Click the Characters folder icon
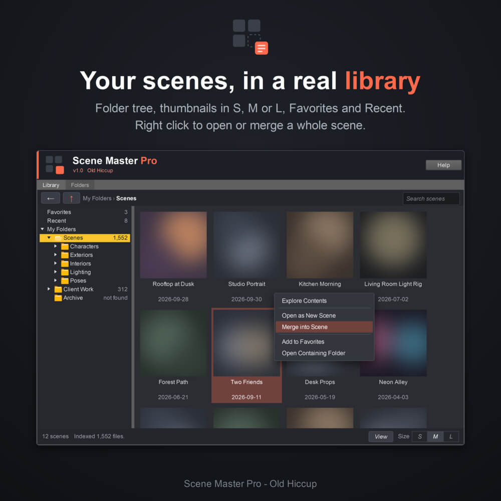The width and height of the screenshot is (501, 501). tap(65, 246)
